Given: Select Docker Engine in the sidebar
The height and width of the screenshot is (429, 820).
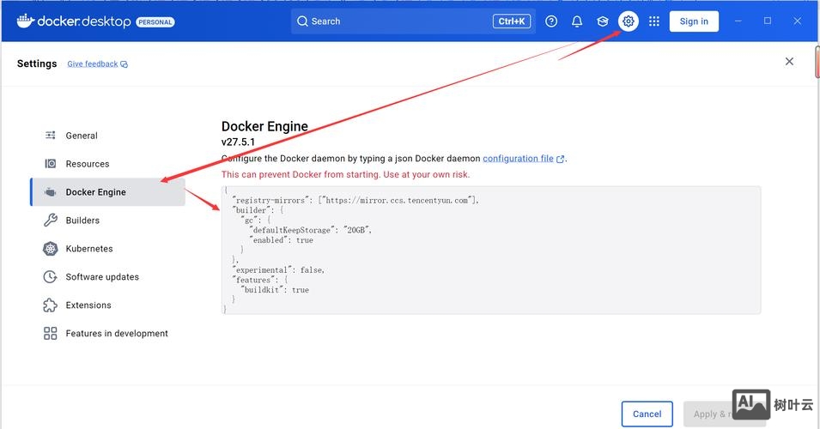Looking at the screenshot, I should [x=95, y=192].
